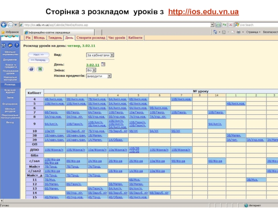Open the Створити розклад tab
This screenshot has width=278, height=208.
(91, 38)
